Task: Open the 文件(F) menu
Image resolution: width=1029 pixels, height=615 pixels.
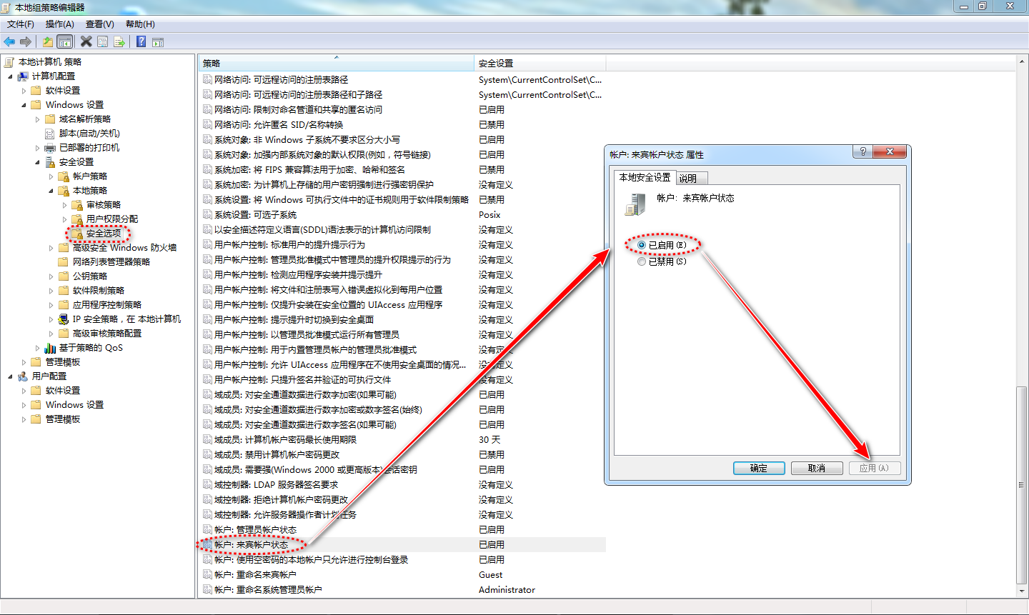Action: [x=21, y=24]
